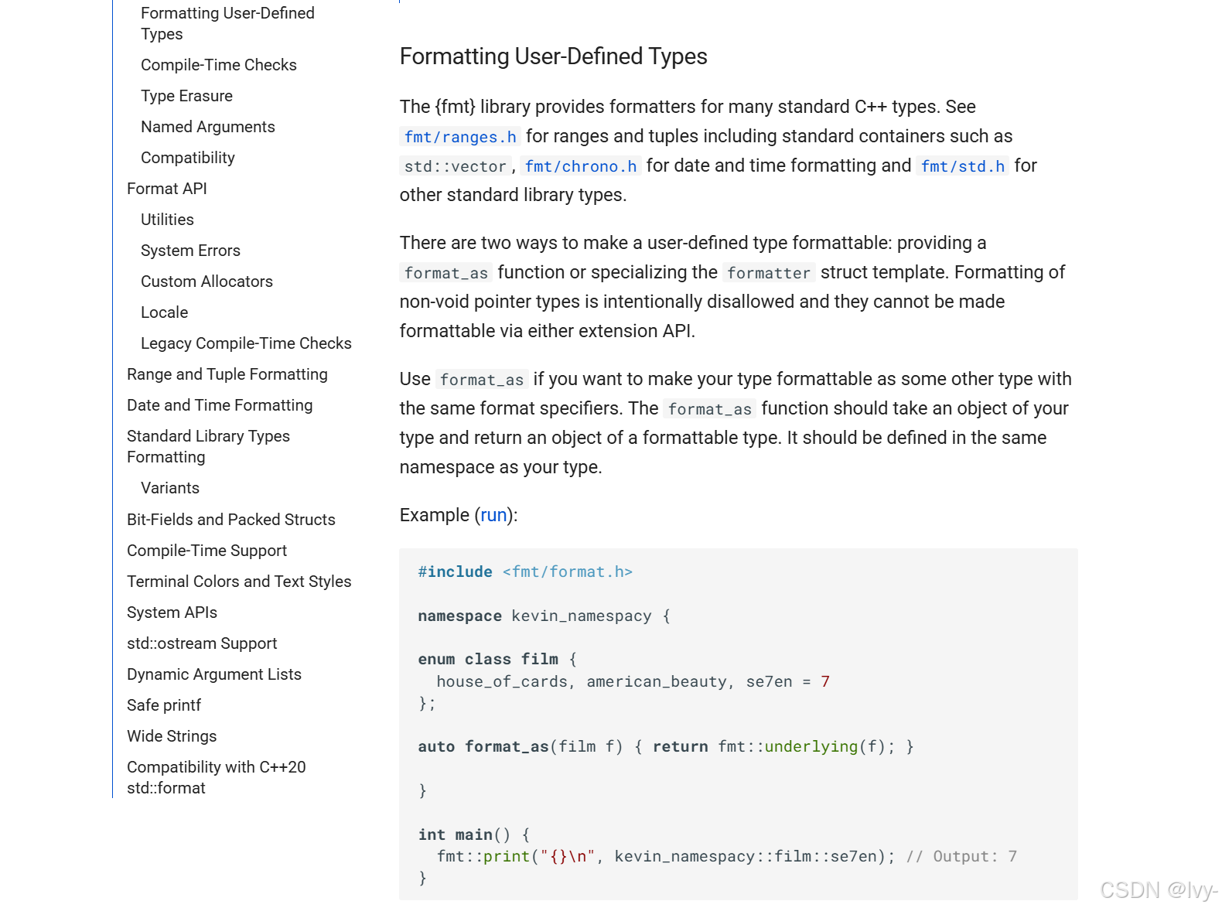Screen dimensions: 1222x911
Task: Click the house_of_cards enum values line
Action: click(x=633, y=682)
